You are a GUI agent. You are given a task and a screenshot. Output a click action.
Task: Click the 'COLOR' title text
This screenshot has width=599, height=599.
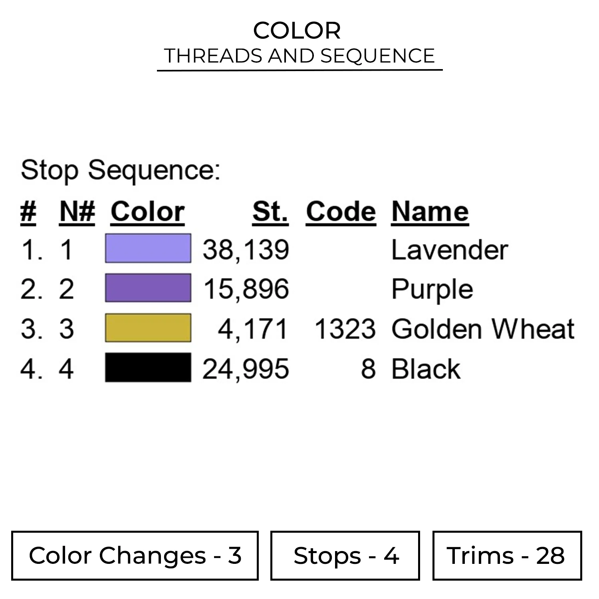coord(297,31)
